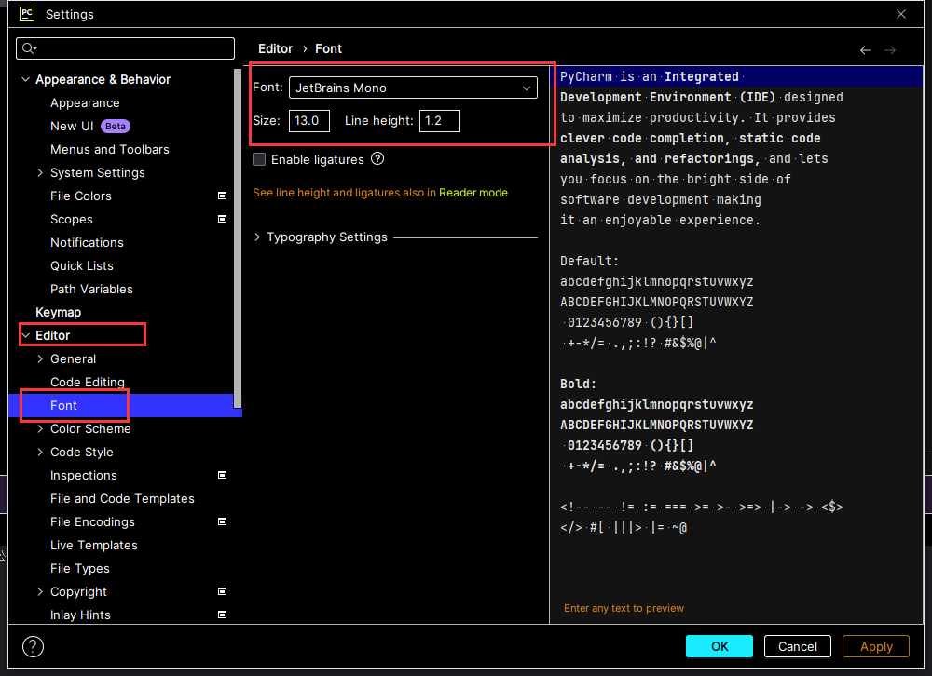The width and height of the screenshot is (932, 676).
Task: Select File Types item
Action: (79, 569)
